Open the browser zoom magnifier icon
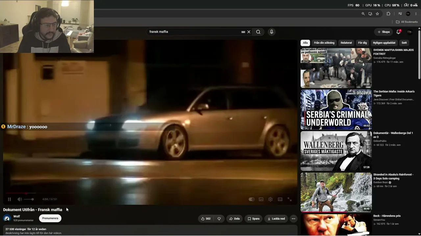Screen dimensions: 421x236 click(363, 14)
